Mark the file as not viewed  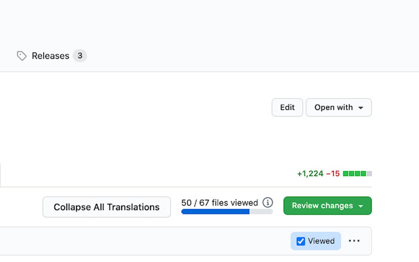click(300, 241)
